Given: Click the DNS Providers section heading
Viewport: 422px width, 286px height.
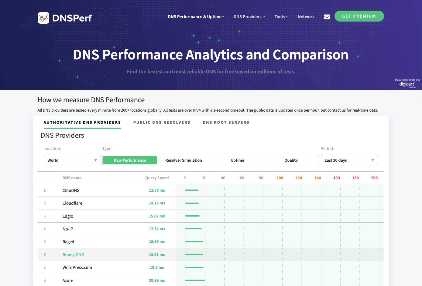Looking at the screenshot, I should point(62,136).
